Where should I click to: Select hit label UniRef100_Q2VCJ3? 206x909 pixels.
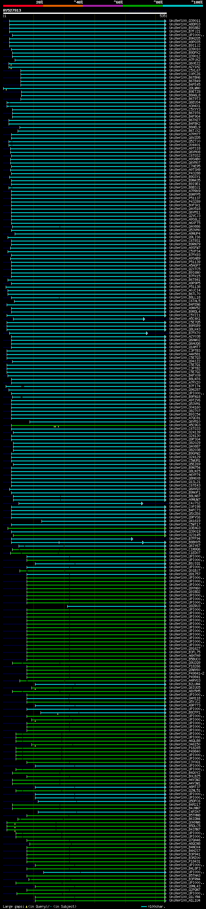point(185,216)
